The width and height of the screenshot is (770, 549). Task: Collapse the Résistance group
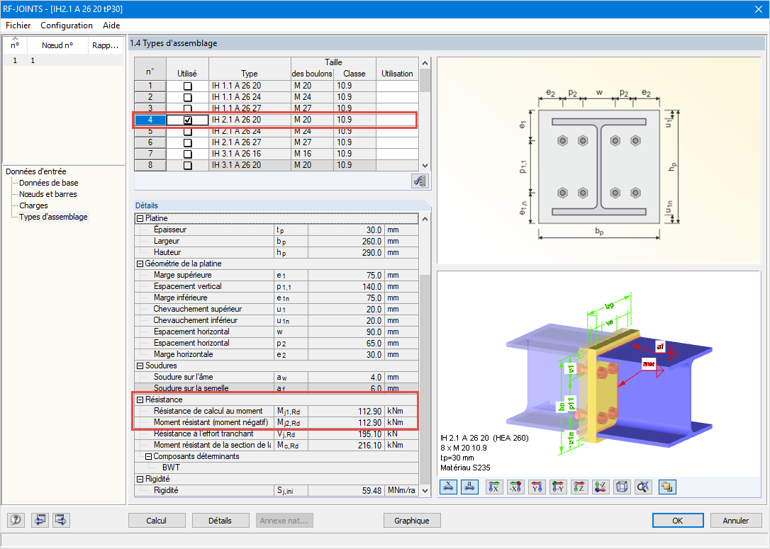[x=140, y=400]
